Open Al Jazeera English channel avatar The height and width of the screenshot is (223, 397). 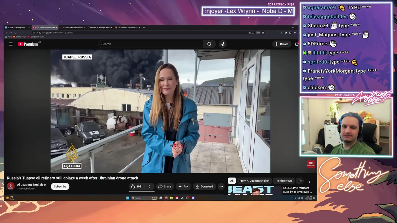coord(11,186)
